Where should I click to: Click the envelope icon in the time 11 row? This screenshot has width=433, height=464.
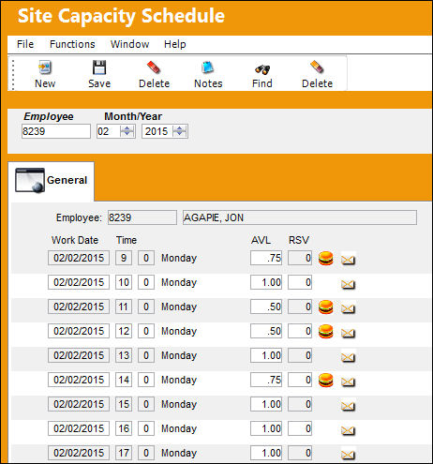point(348,308)
